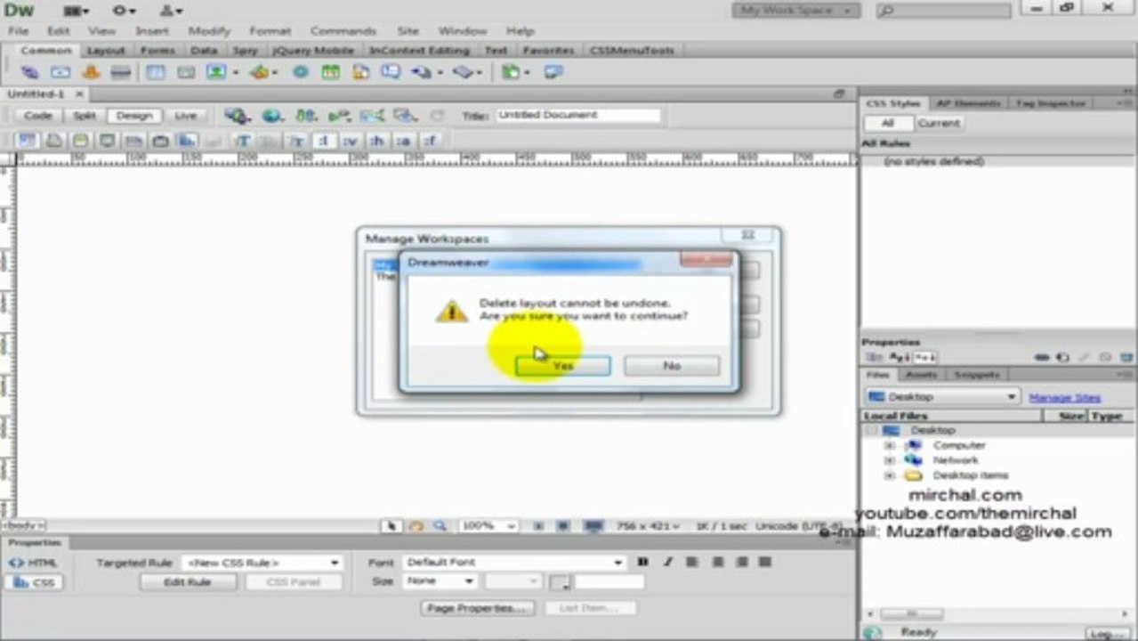Screen dimensions: 1138x641
Task: Expand the Computer tree node
Action: (889, 445)
